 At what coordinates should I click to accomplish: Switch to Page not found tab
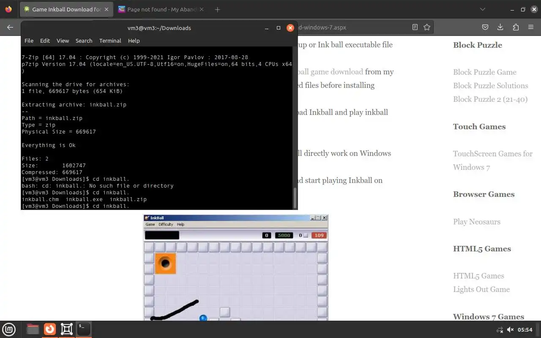pos(161,9)
